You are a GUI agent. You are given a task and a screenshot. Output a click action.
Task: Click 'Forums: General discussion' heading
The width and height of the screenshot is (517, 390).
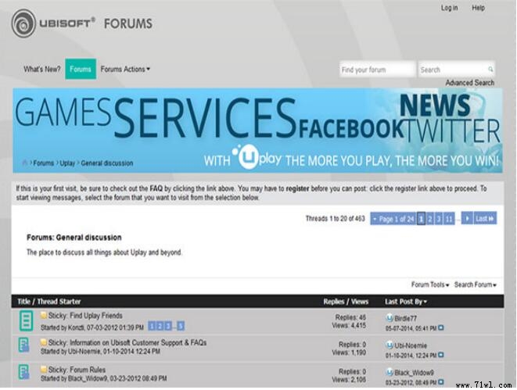pyautogui.click(x=74, y=238)
